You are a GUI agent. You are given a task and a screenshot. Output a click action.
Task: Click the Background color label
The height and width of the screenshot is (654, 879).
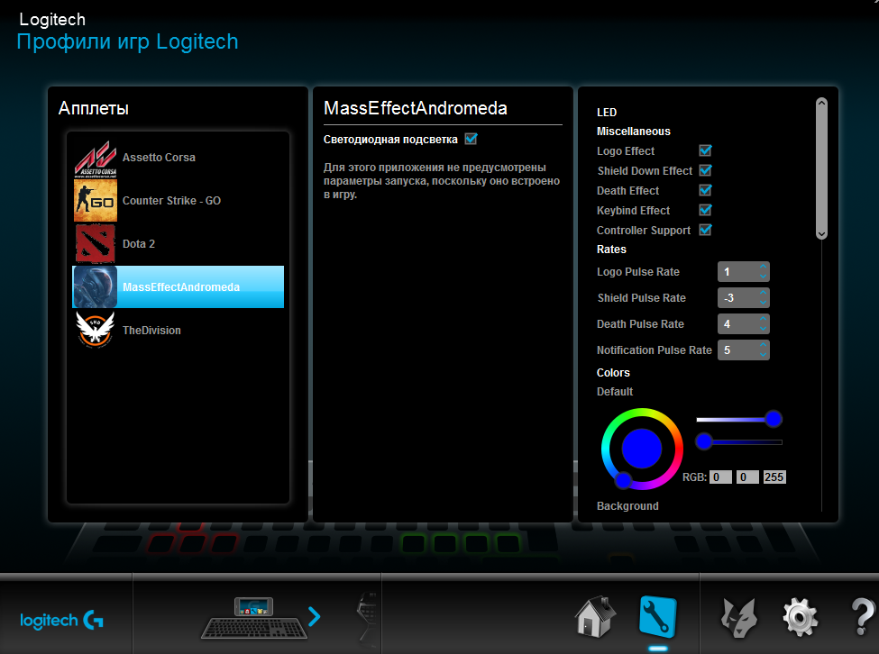pos(627,505)
